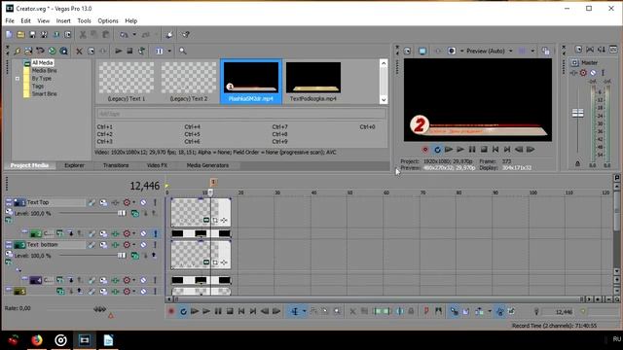Save the project with the floppy disk icon
This screenshot has width=623, height=350.
pyautogui.click(x=32, y=35)
